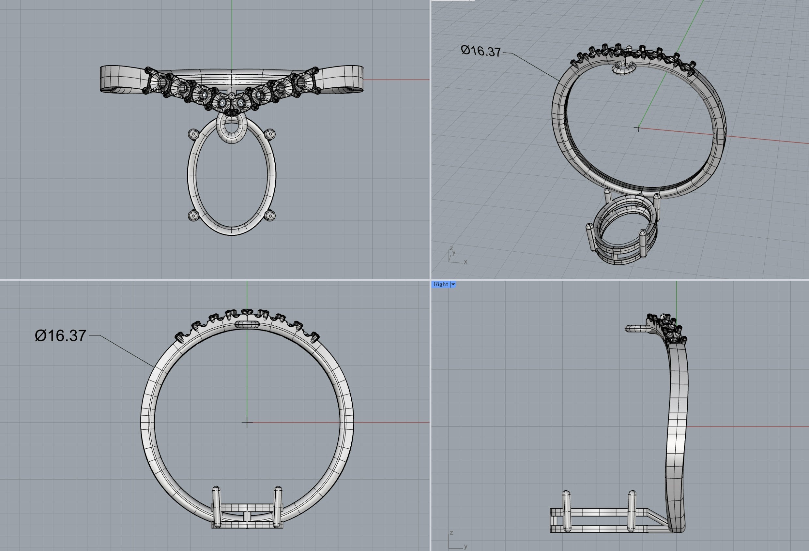Click the z-y axis icon in Right viewport
This screenshot has width=809, height=551.
pos(457,540)
